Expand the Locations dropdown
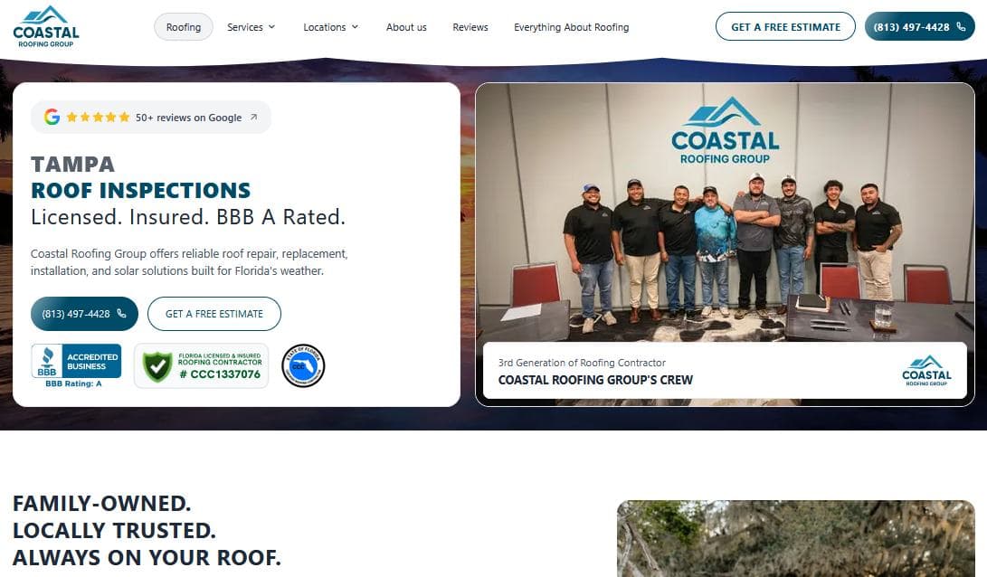Image resolution: width=987 pixels, height=577 pixels. click(x=331, y=27)
